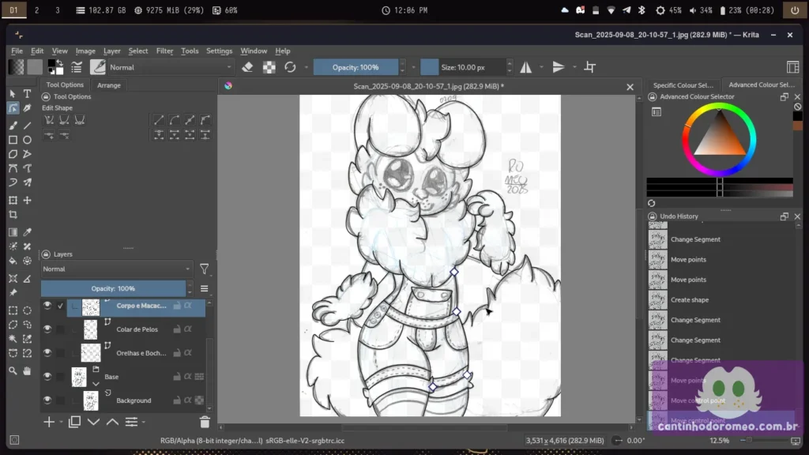Hide the Colar de Pelos layer
Image resolution: width=809 pixels, height=455 pixels.
coord(47,329)
